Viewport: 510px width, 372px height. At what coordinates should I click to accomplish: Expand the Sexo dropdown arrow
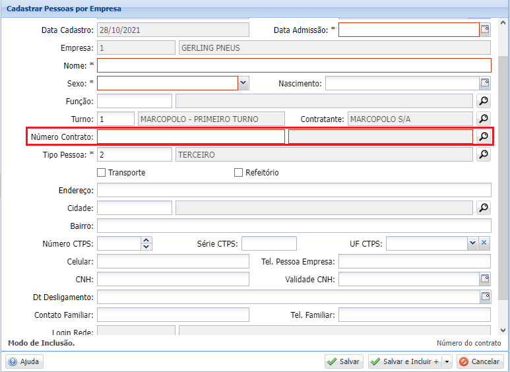click(243, 83)
